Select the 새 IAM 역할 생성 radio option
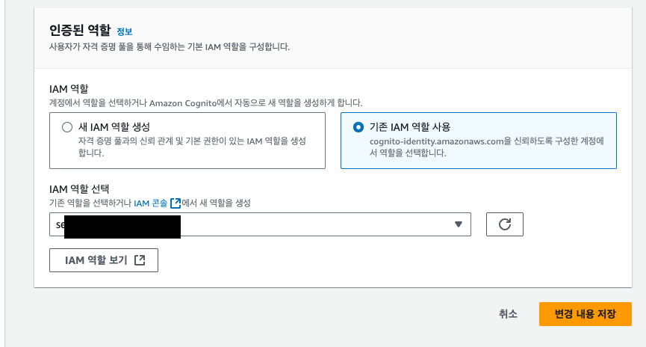The image size is (646, 347). coord(67,127)
